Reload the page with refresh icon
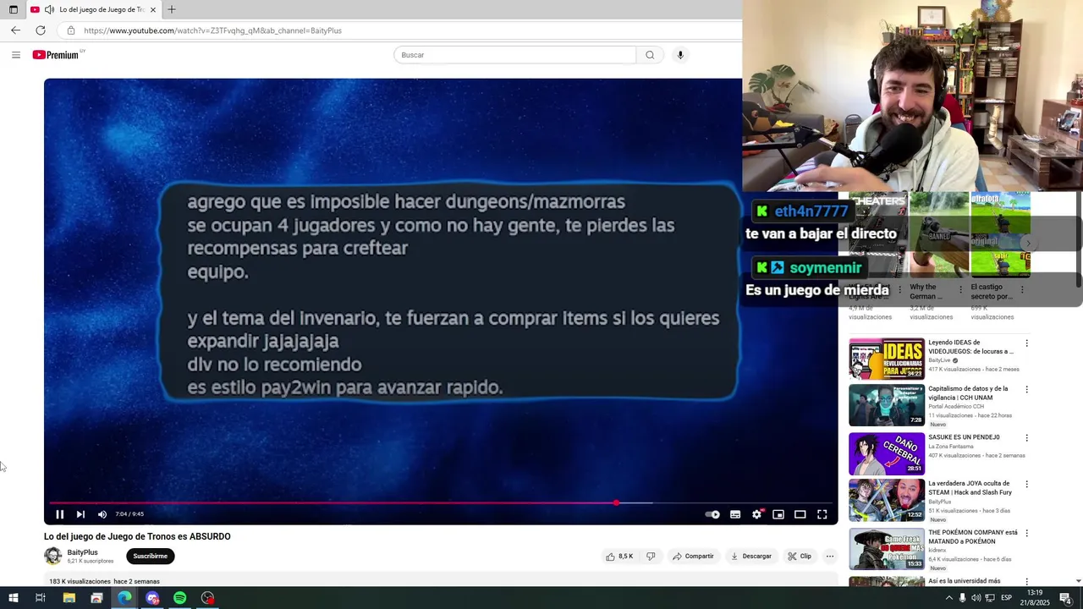The width and height of the screenshot is (1083, 609). click(40, 30)
